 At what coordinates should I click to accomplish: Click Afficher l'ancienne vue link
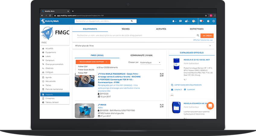point(203,40)
